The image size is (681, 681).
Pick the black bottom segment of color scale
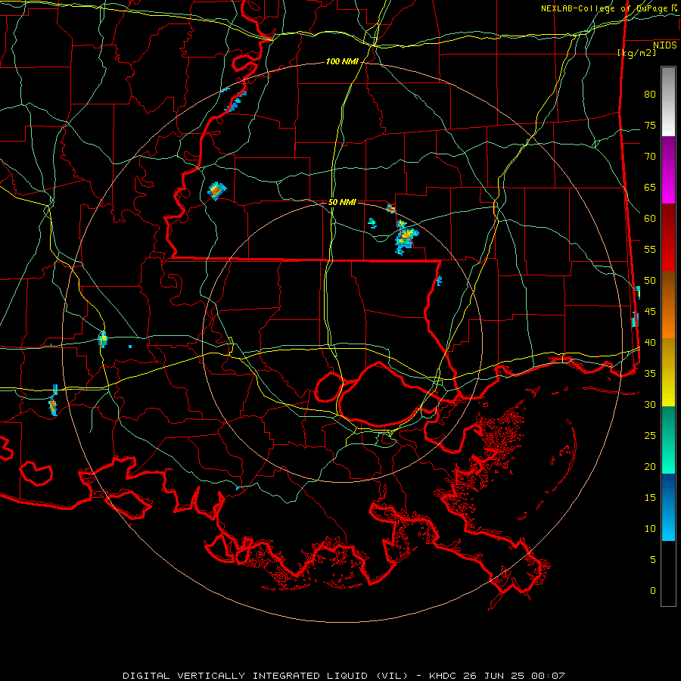pos(668,574)
